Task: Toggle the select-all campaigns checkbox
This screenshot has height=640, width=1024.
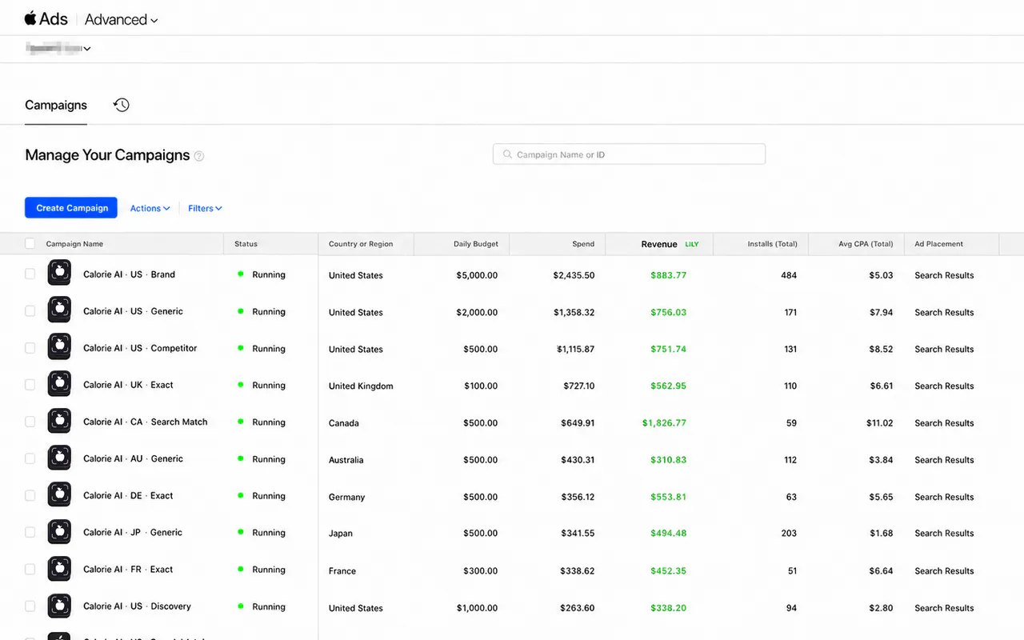Action: [x=30, y=243]
